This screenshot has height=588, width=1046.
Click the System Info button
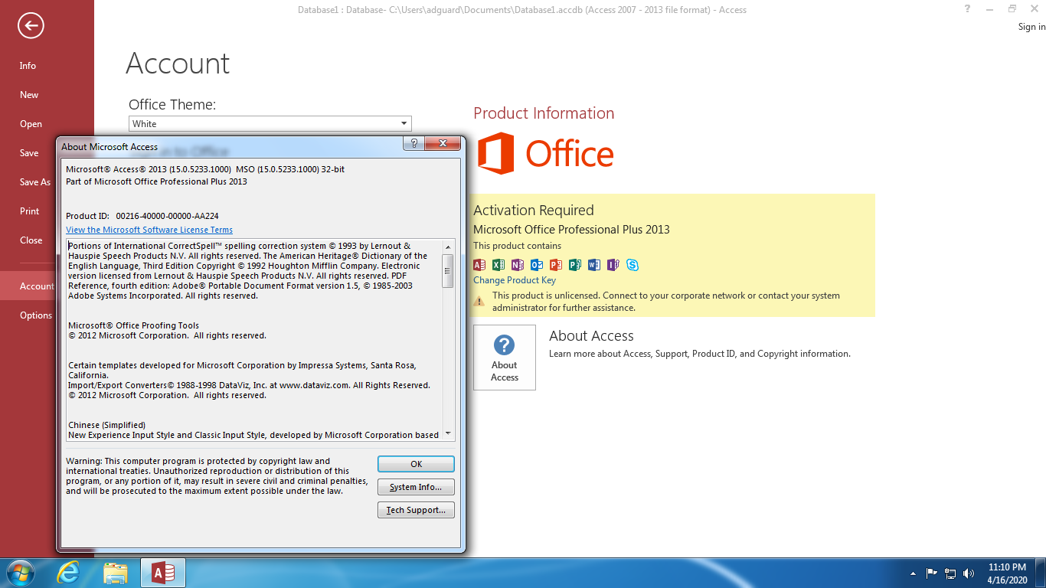[416, 487]
